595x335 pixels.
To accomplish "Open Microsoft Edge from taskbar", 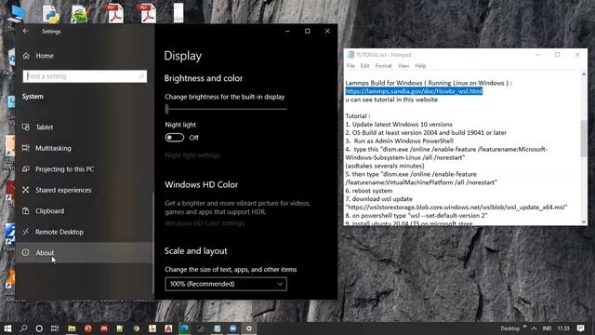I will tap(184, 328).
